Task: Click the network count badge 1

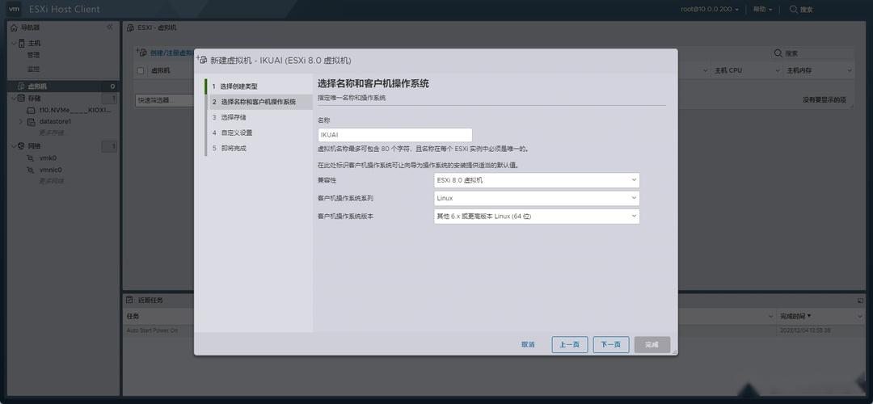Action: (x=109, y=146)
